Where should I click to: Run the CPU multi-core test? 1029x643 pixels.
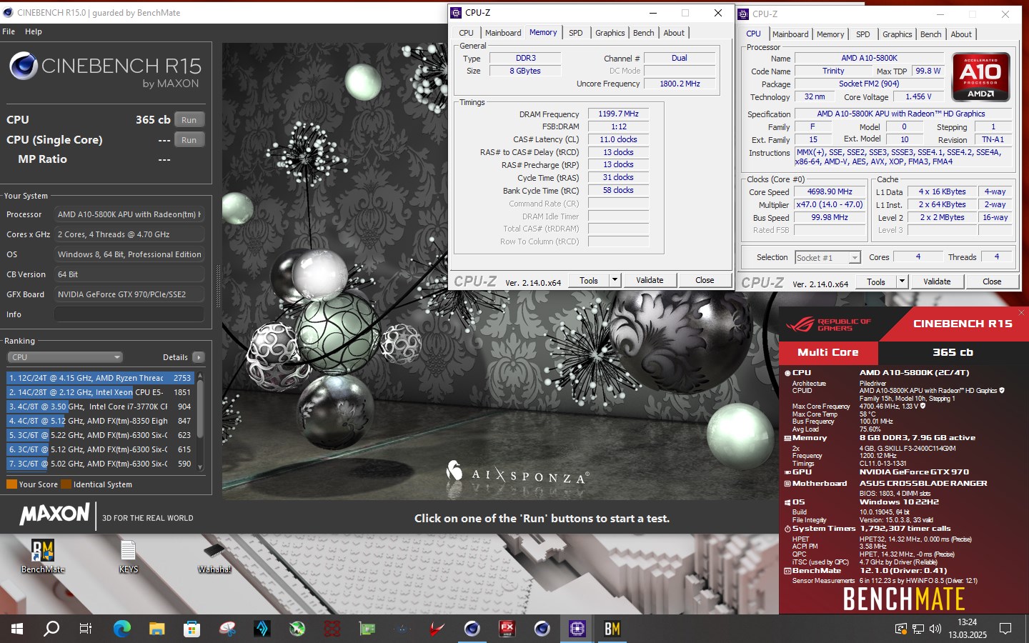click(x=189, y=120)
